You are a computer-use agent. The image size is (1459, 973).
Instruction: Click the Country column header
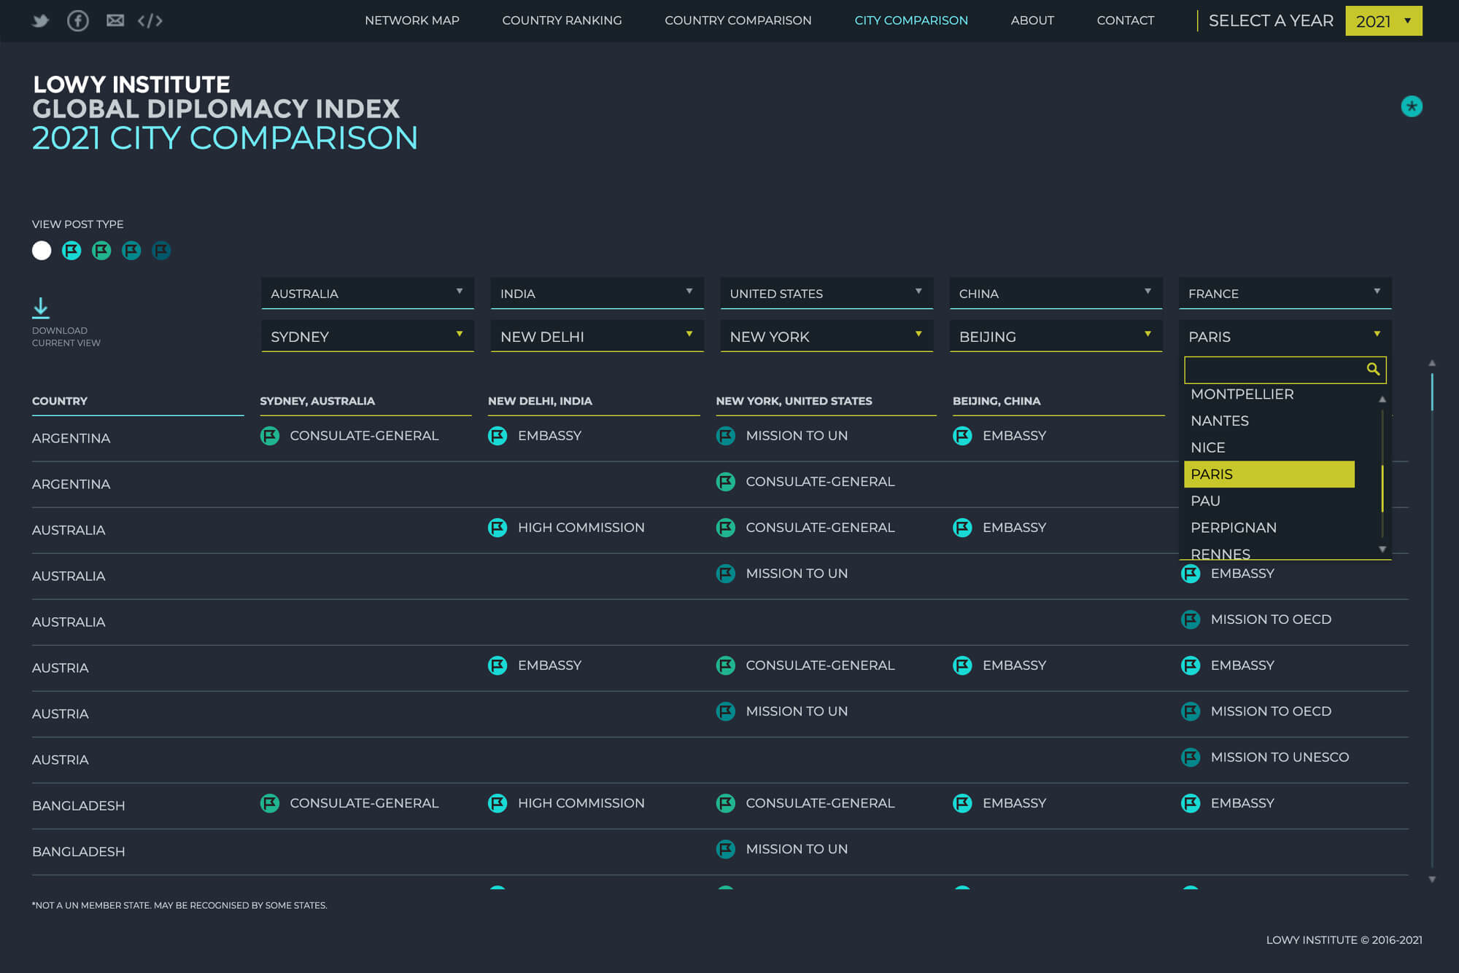60,401
